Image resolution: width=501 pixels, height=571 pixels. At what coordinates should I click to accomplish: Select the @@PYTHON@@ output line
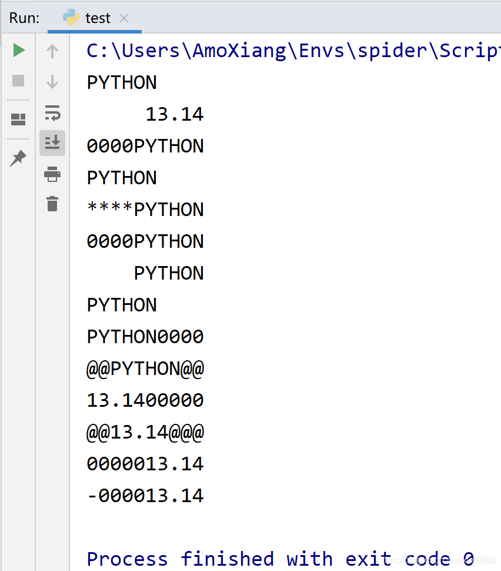[x=145, y=368]
